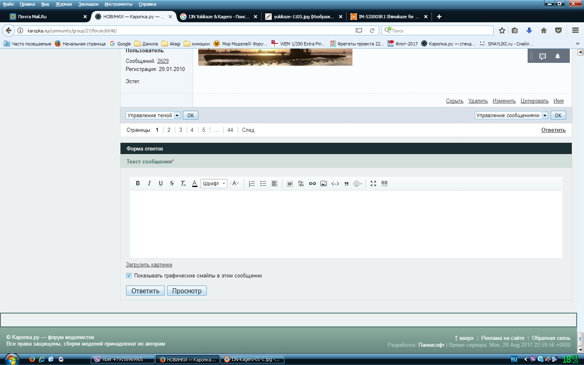Screen dimensions: 584x365
Task: Switch editor to fullscreen mode
Action: click(x=373, y=184)
